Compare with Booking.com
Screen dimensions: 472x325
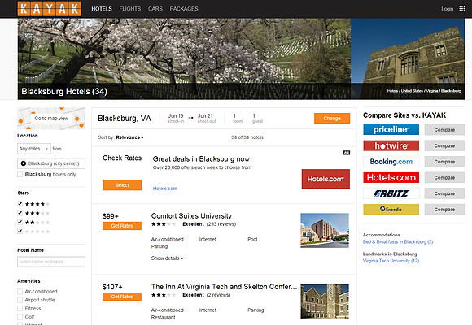click(444, 162)
